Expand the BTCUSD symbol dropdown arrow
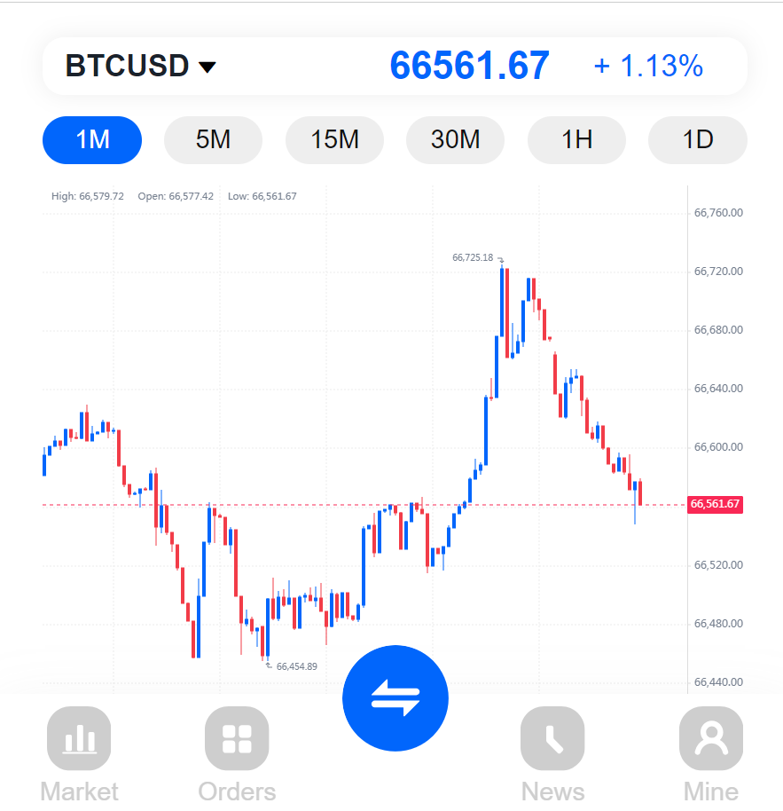Viewport: 783px width, 811px height. coord(207,67)
